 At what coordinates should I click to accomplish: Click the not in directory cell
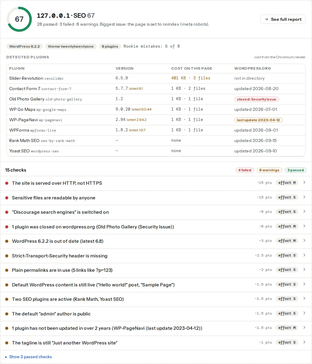[249, 78]
